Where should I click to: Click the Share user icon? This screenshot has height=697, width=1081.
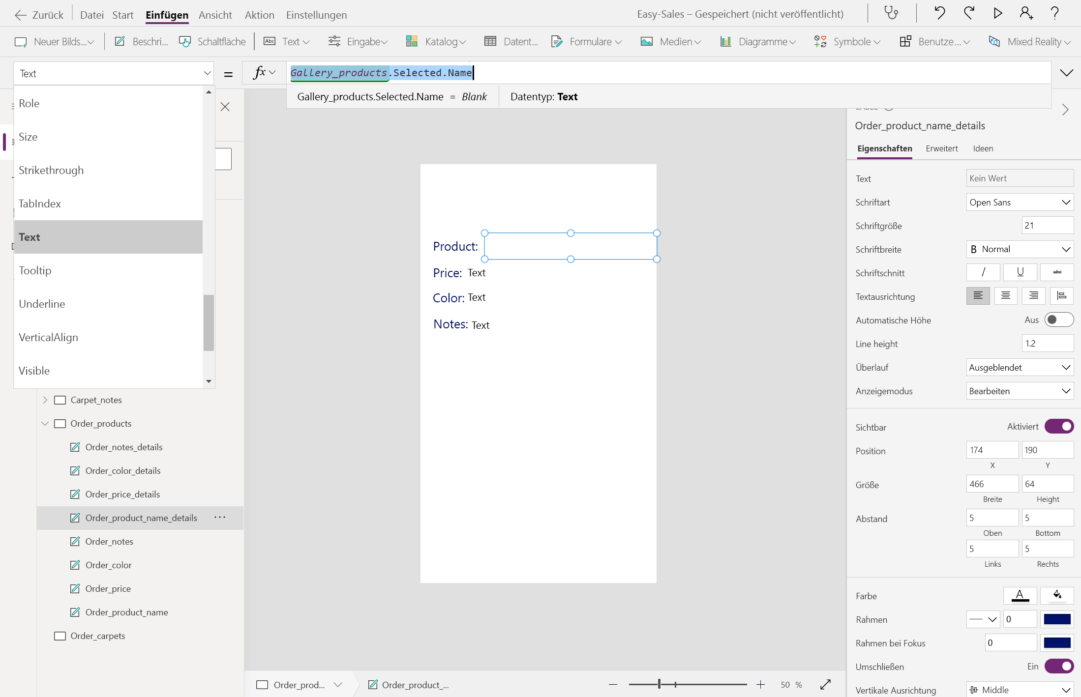1026,13
